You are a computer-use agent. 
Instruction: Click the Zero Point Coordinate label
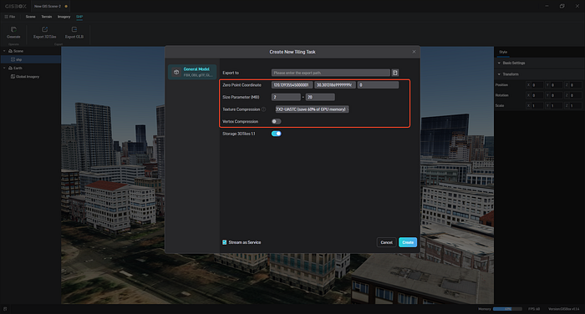click(242, 85)
